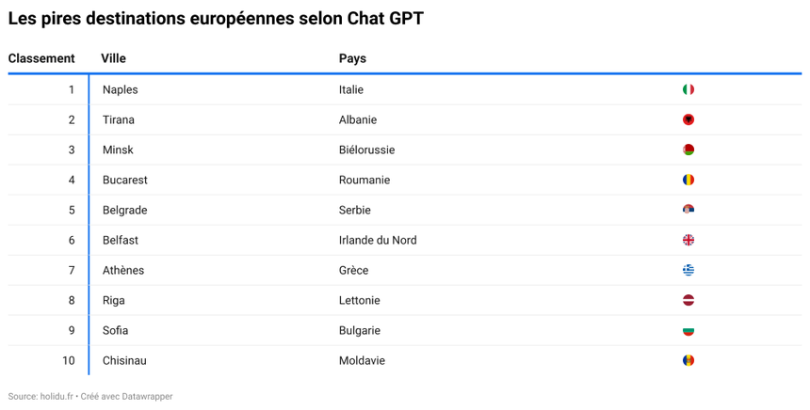Select the Chisinau row city

pyautogui.click(x=124, y=360)
